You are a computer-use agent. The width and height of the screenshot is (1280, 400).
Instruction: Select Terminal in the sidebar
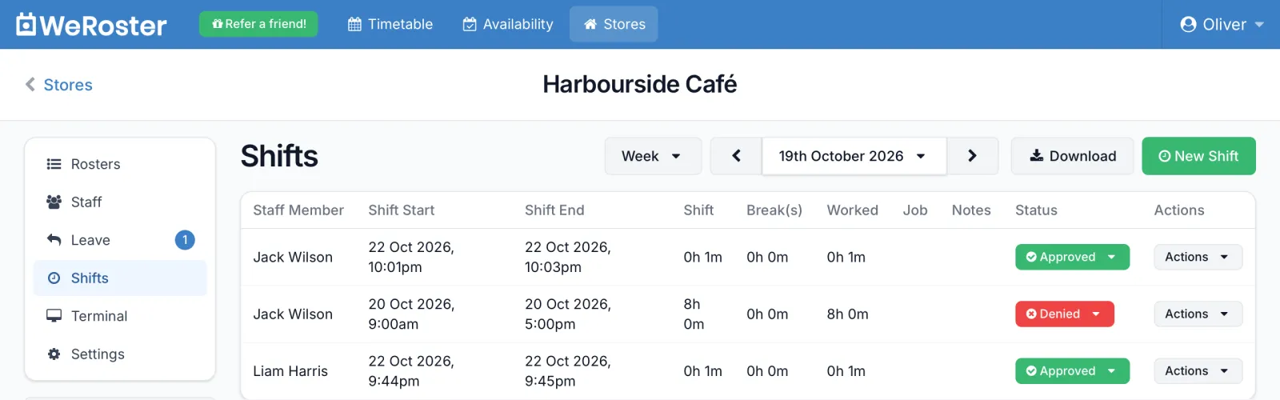click(120, 315)
